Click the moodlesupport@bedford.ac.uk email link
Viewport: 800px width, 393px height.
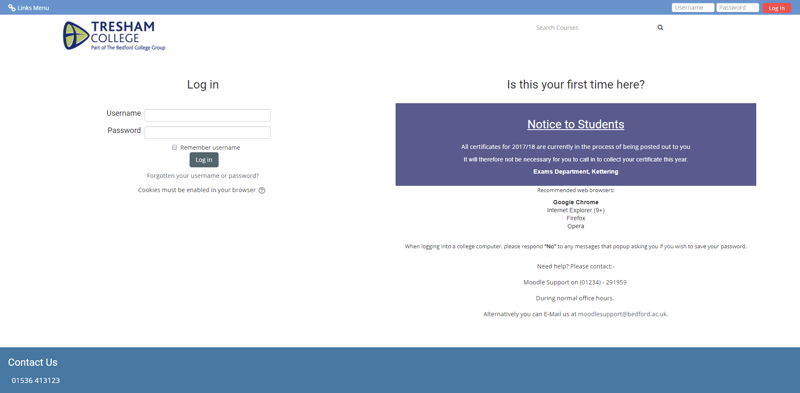click(x=622, y=314)
